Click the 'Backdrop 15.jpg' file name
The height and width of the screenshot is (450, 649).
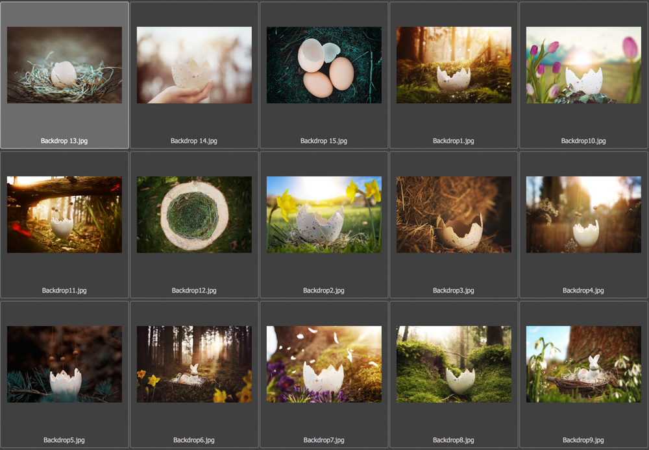tap(324, 141)
